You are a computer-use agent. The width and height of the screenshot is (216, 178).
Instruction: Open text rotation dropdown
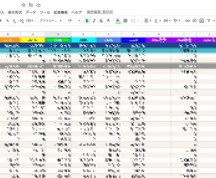[177, 21]
